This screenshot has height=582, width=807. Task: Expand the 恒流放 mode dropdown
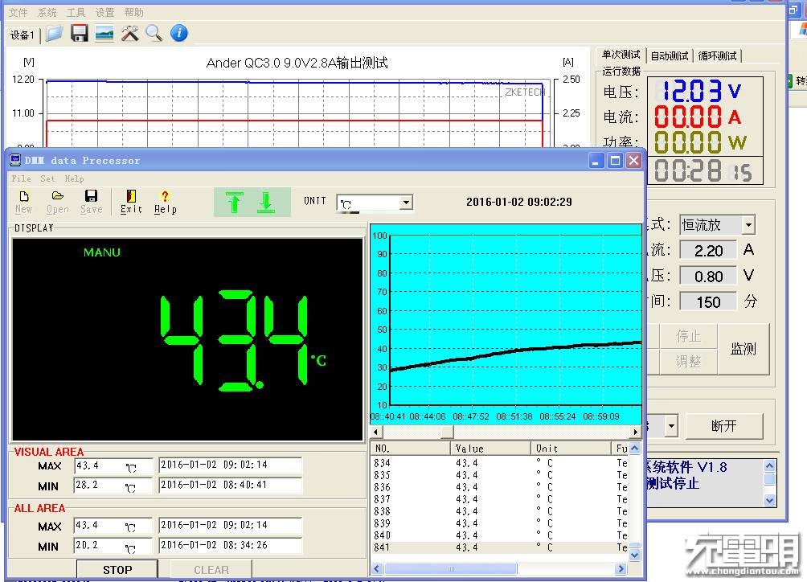pos(748,225)
